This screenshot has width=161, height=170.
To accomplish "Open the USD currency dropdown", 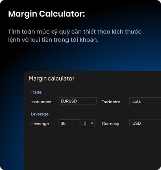I will click(x=145, y=123).
